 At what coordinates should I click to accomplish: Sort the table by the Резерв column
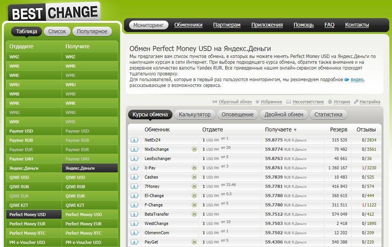(x=339, y=129)
